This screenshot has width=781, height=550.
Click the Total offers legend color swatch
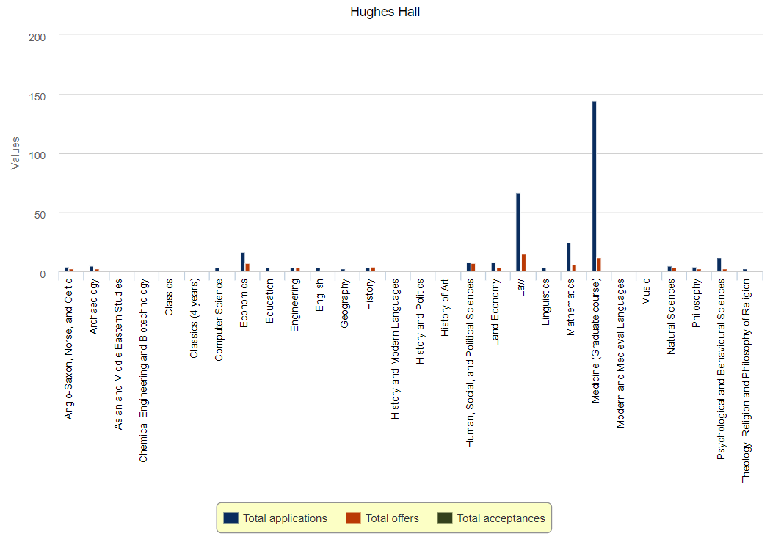[x=353, y=518]
